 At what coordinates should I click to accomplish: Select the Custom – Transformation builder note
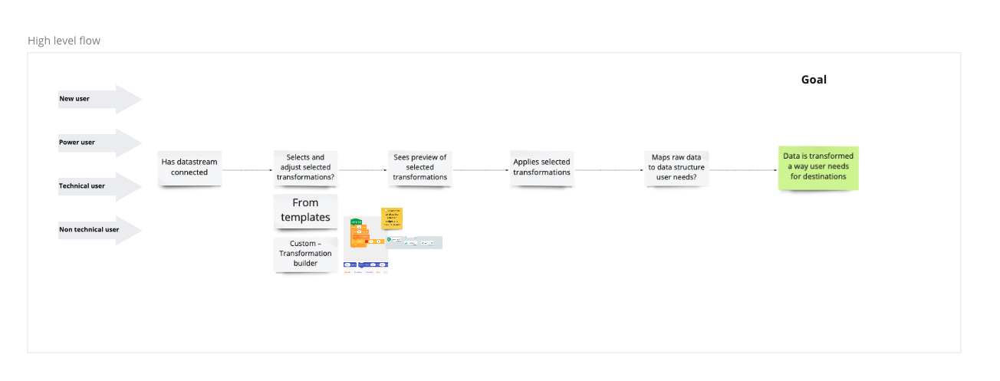tap(305, 254)
